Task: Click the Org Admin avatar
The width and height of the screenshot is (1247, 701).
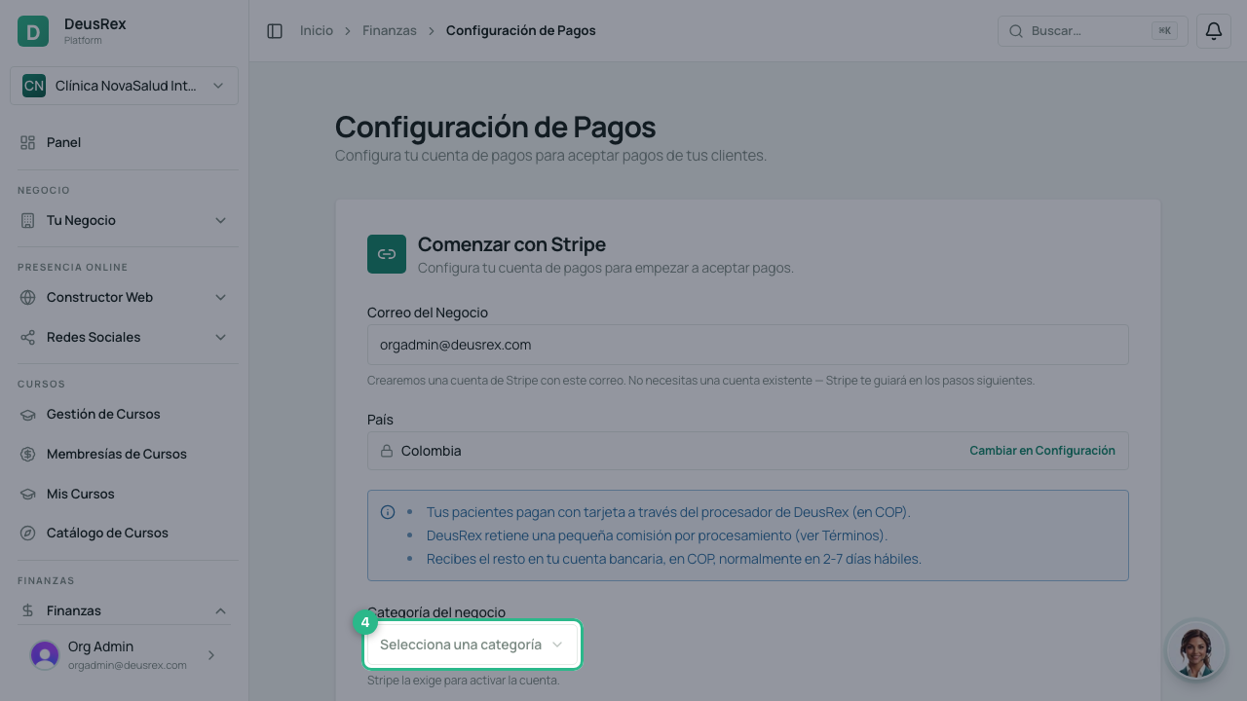Action: coord(45,655)
